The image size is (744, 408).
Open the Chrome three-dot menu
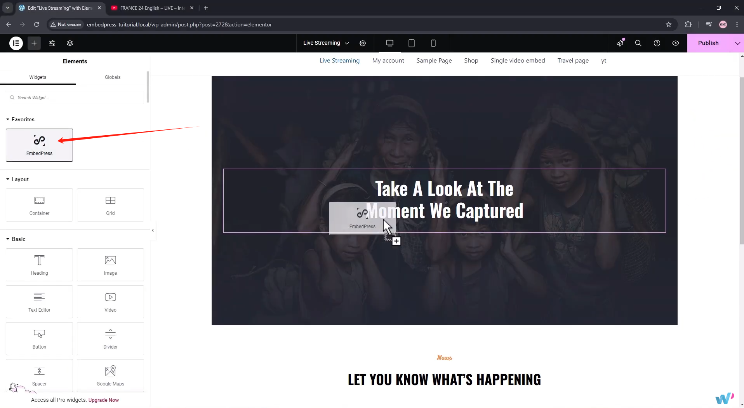pos(737,24)
